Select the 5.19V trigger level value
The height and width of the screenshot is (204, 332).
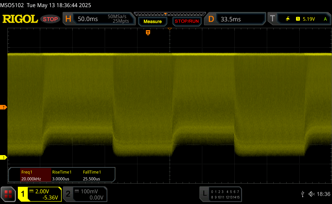(x=309, y=19)
